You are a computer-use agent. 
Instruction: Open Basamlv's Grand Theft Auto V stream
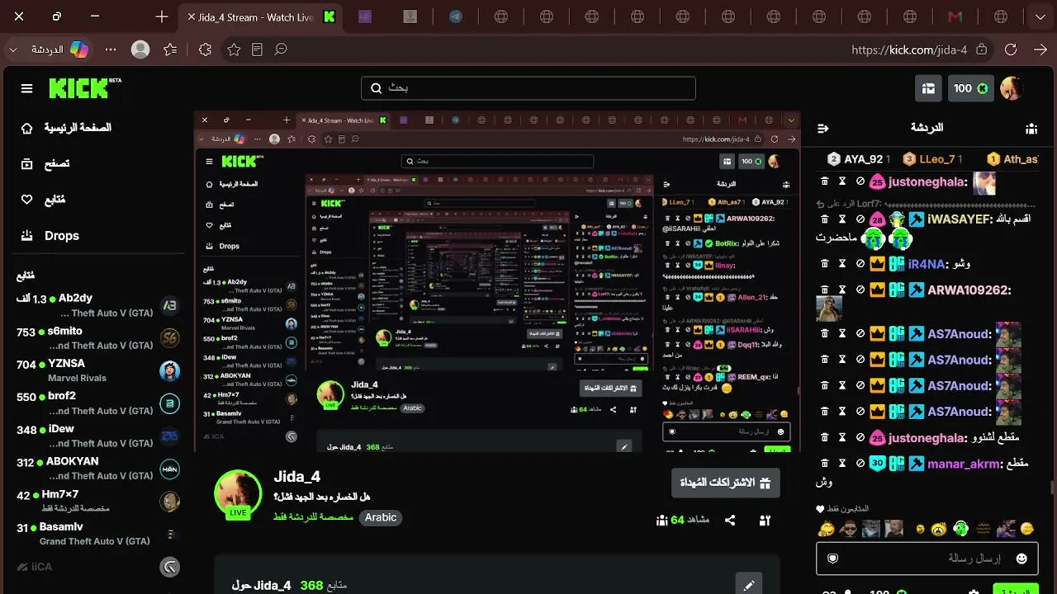(97, 534)
